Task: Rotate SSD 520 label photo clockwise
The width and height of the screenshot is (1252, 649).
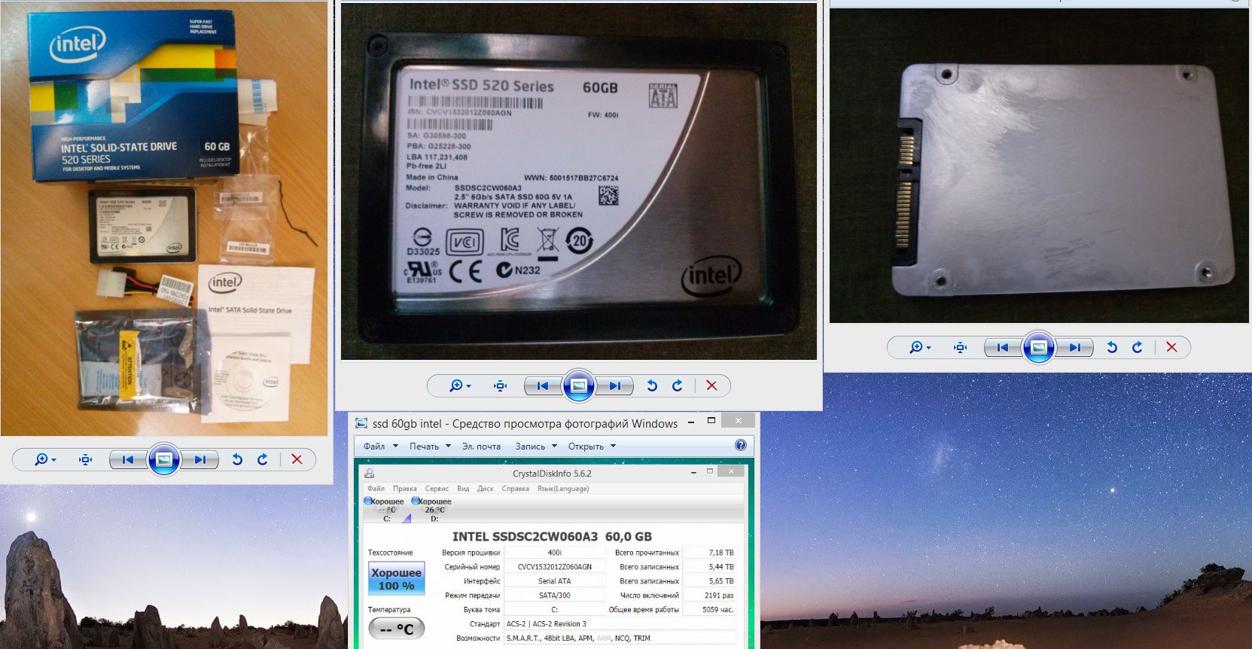Action: click(677, 385)
